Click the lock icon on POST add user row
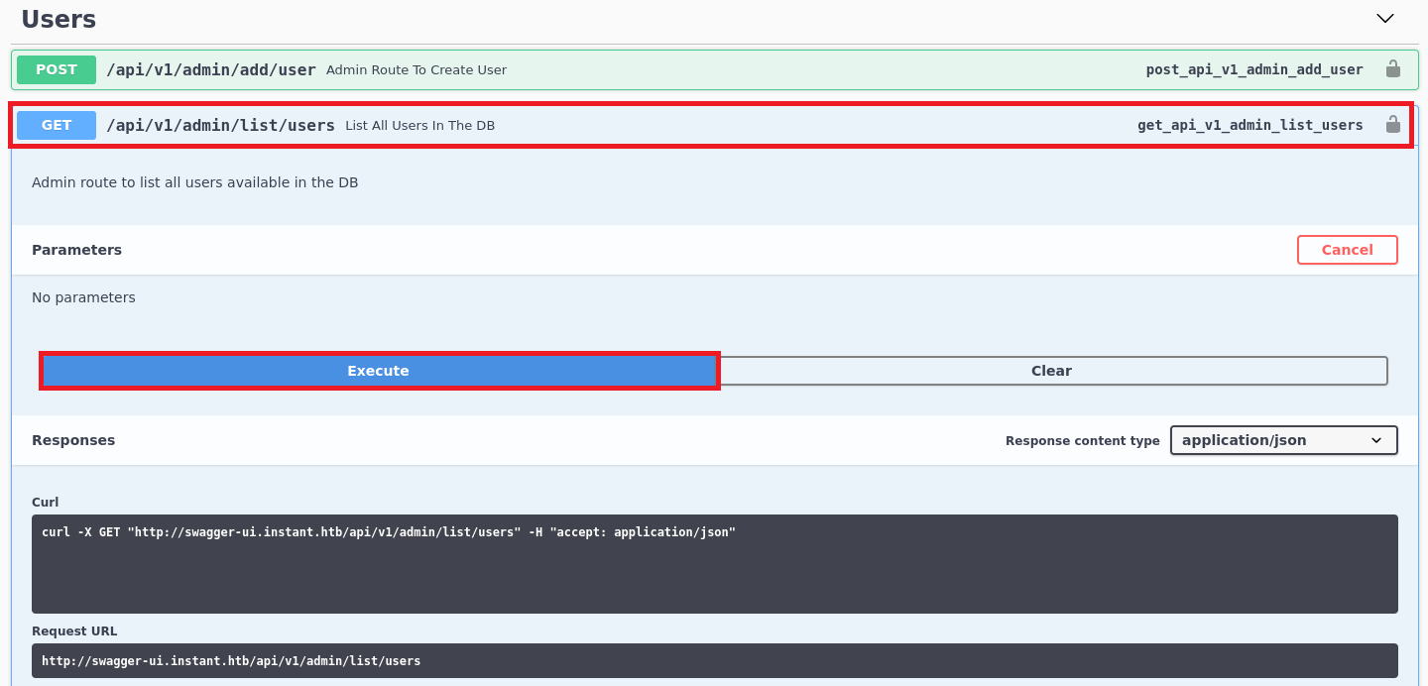1428x686 pixels. 1392,69
